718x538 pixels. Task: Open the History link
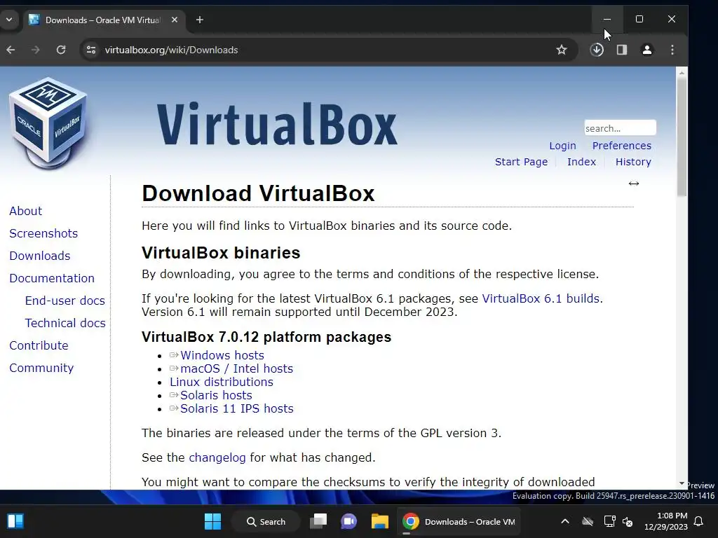pos(633,162)
